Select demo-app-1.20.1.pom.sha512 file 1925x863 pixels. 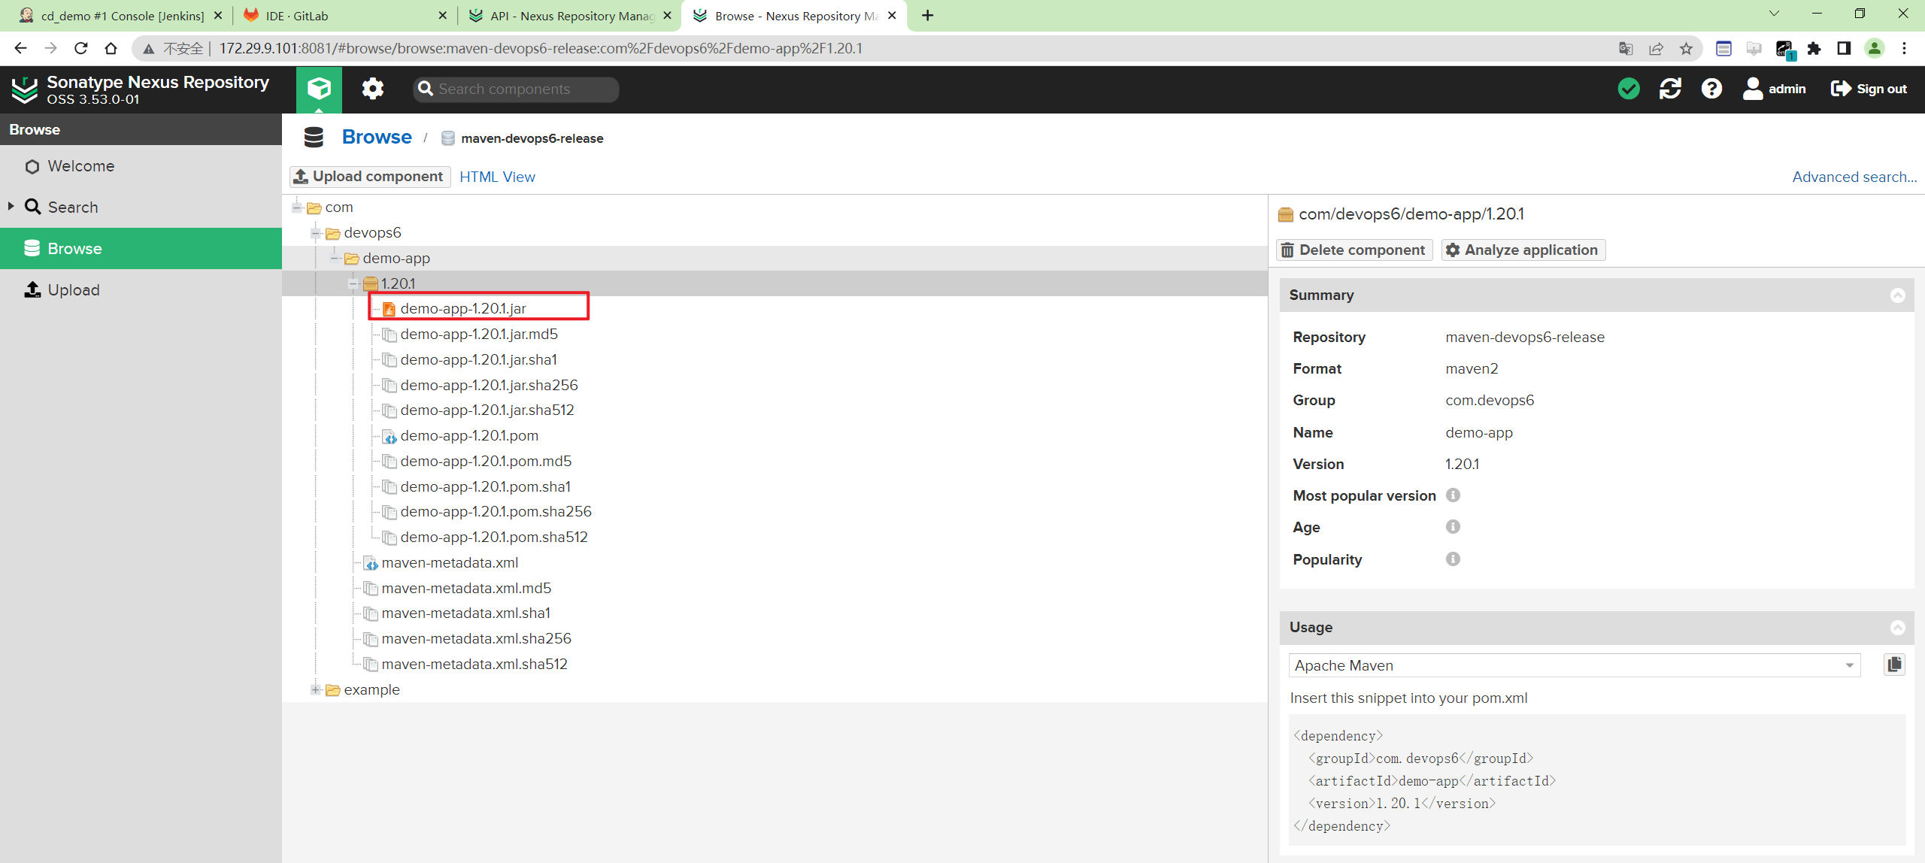pos(494,537)
